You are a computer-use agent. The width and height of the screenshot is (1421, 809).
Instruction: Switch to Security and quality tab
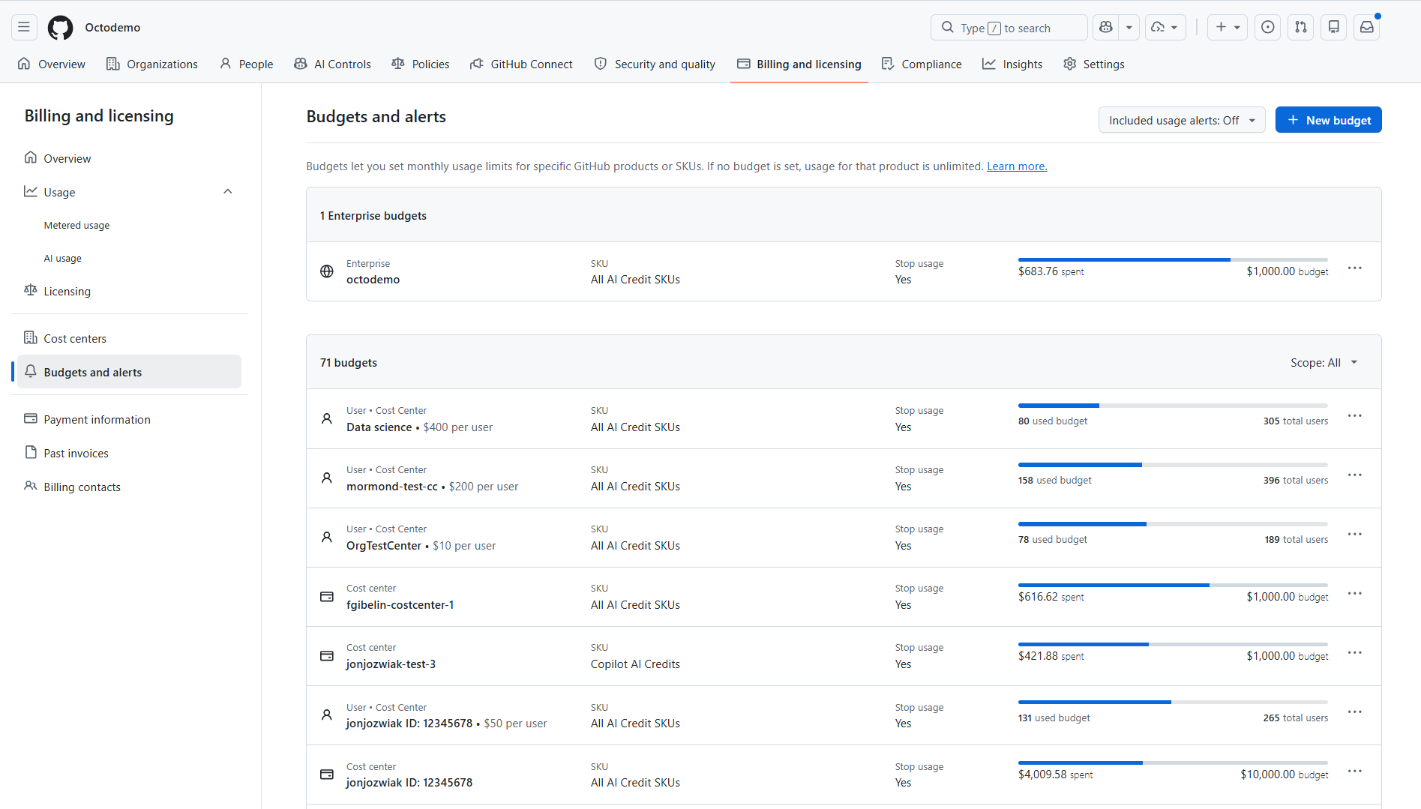pos(655,64)
